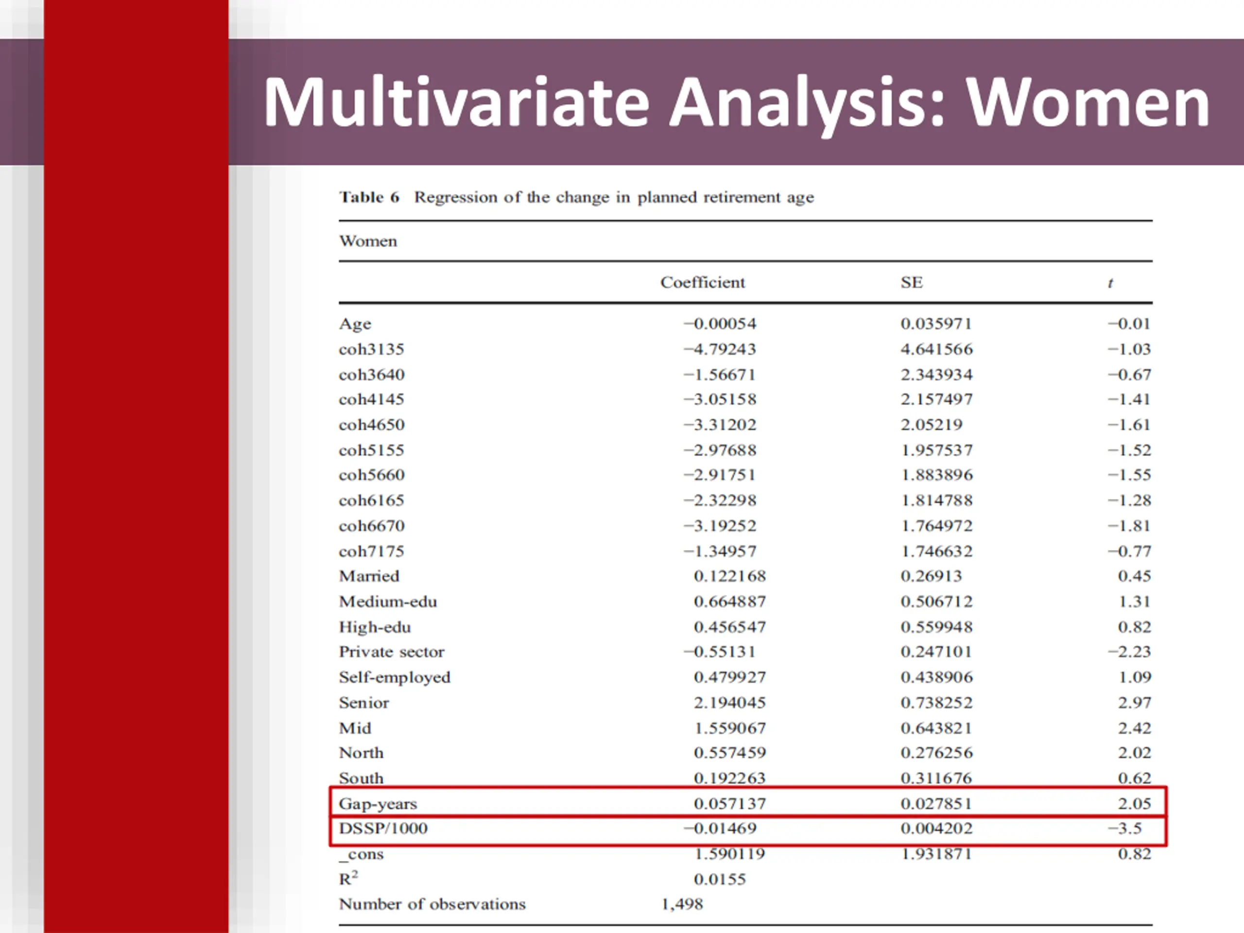Click the Age coefficient −0.00054
The height and width of the screenshot is (933, 1244).
(x=720, y=323)
